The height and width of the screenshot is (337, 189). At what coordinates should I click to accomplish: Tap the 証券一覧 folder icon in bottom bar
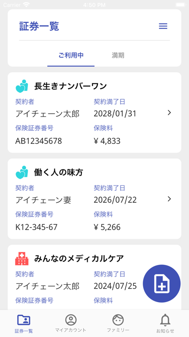pyautogui.click(x=24, y=320)
